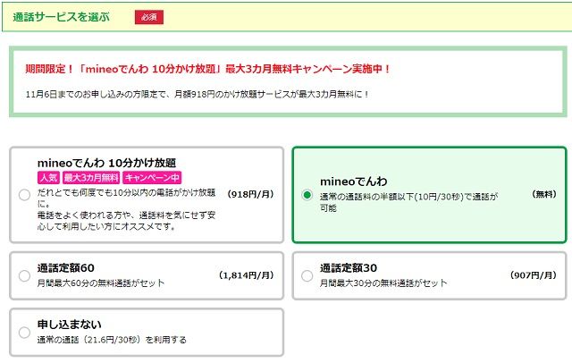The width and height of the screenshot is (572, 363).
Task: Select the free mineoでんわ radio button
Action: 307,195
